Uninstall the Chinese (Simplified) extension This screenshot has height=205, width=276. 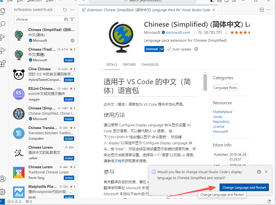[152, 49]
